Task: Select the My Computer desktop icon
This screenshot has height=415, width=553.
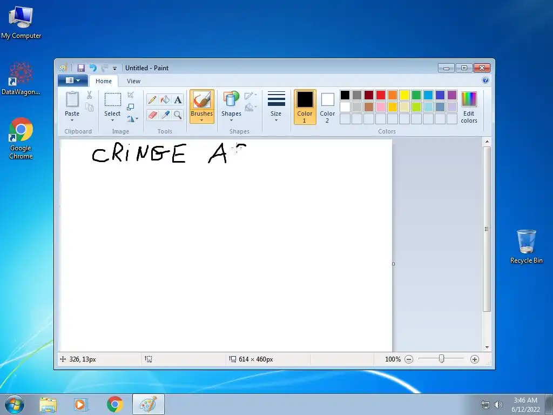Action: click(21, 22)
